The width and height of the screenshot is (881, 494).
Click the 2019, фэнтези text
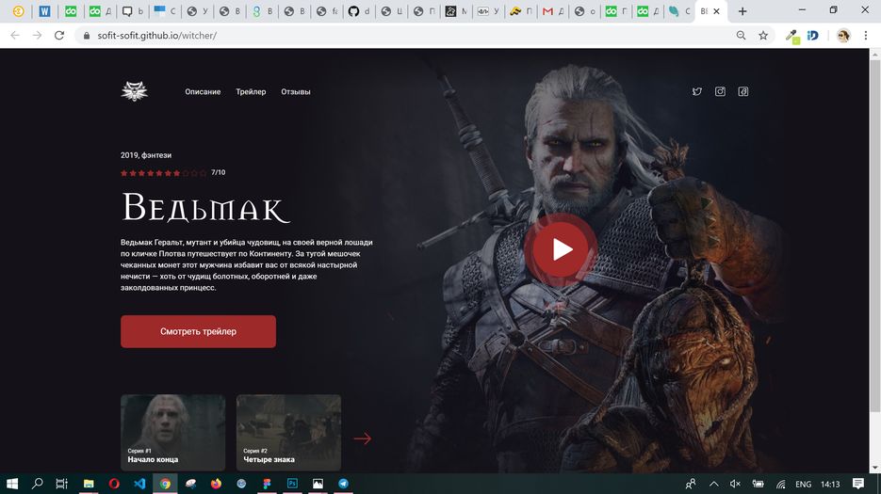tap(146, 155)
